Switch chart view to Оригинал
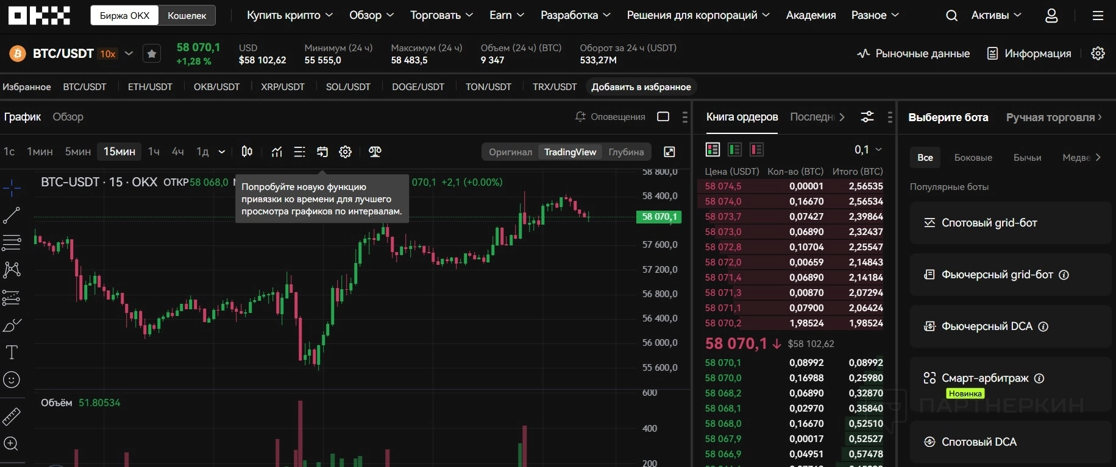This screenshot has width=1116, height=467. (510, 152)
